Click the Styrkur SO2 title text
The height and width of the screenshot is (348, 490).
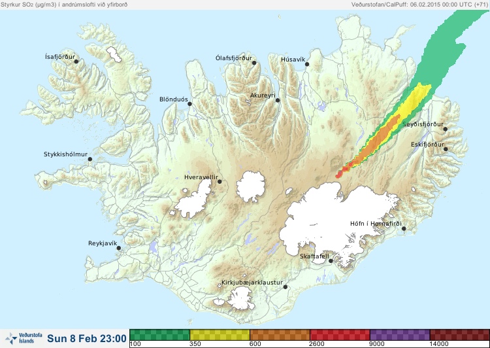tap(64, 5)
